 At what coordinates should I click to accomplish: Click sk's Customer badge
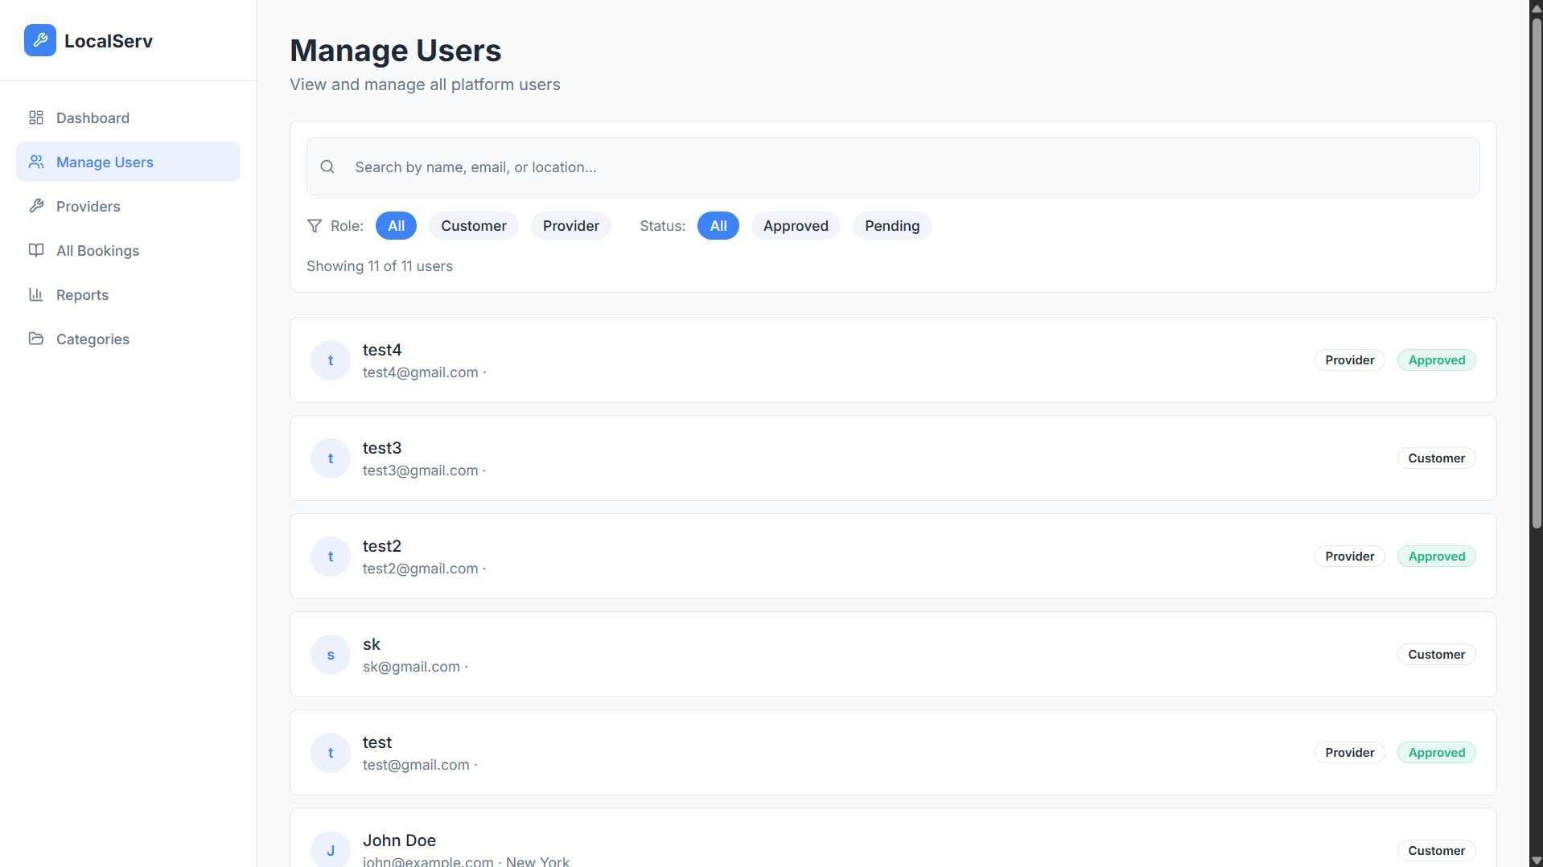point(1437,655)
